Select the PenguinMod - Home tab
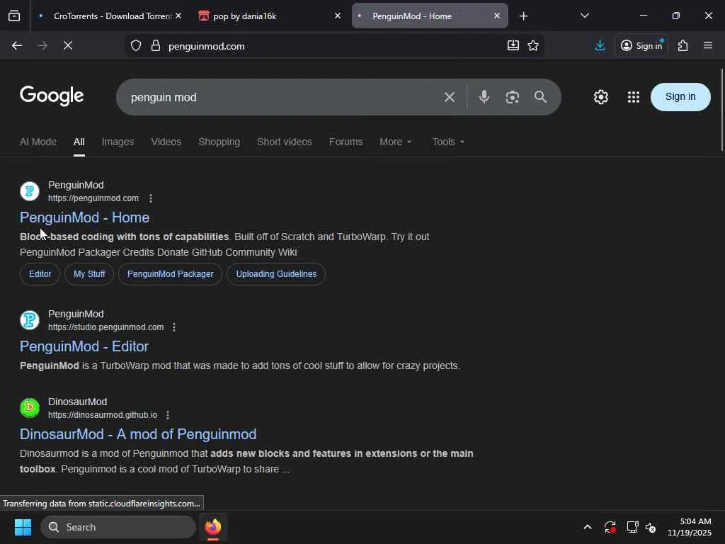Viewport: 725px width, 544px height. [429, 16]
